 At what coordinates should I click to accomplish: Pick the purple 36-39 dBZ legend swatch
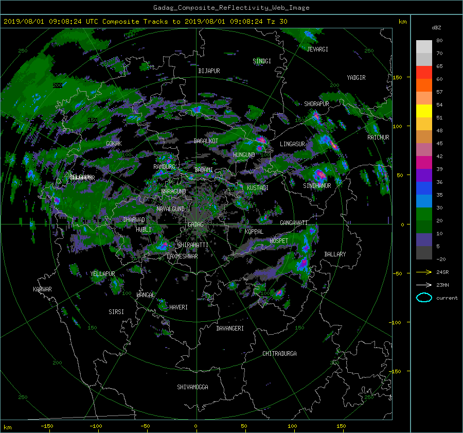[424, 175]
